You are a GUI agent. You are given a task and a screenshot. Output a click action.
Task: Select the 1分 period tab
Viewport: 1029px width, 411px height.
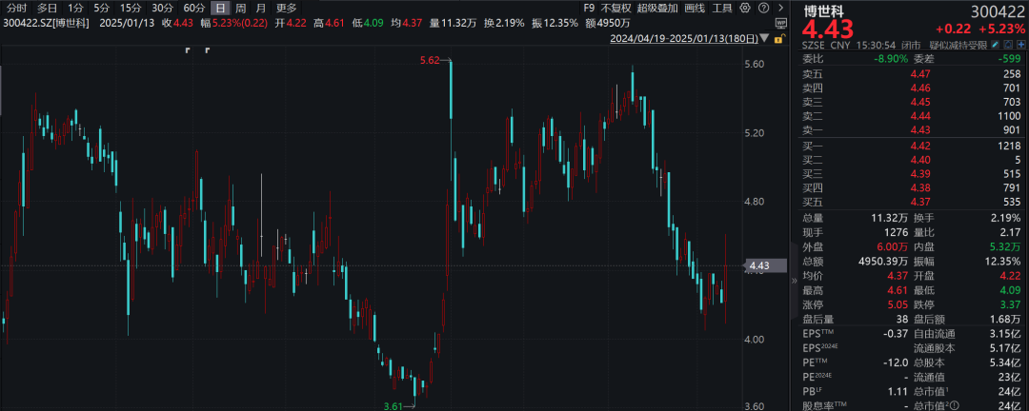[x=75, y=8]
